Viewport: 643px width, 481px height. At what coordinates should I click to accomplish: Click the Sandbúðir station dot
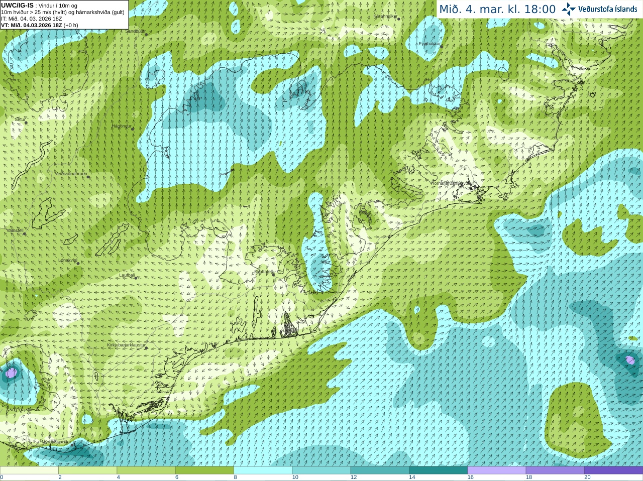[x=147, y=35]
